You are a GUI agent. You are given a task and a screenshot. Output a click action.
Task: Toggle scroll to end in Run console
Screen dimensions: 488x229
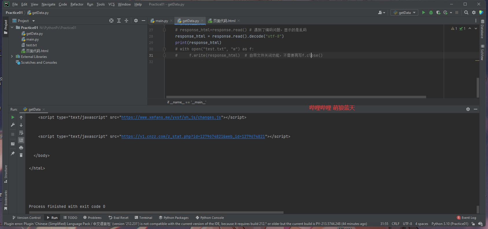click(21, 140)
